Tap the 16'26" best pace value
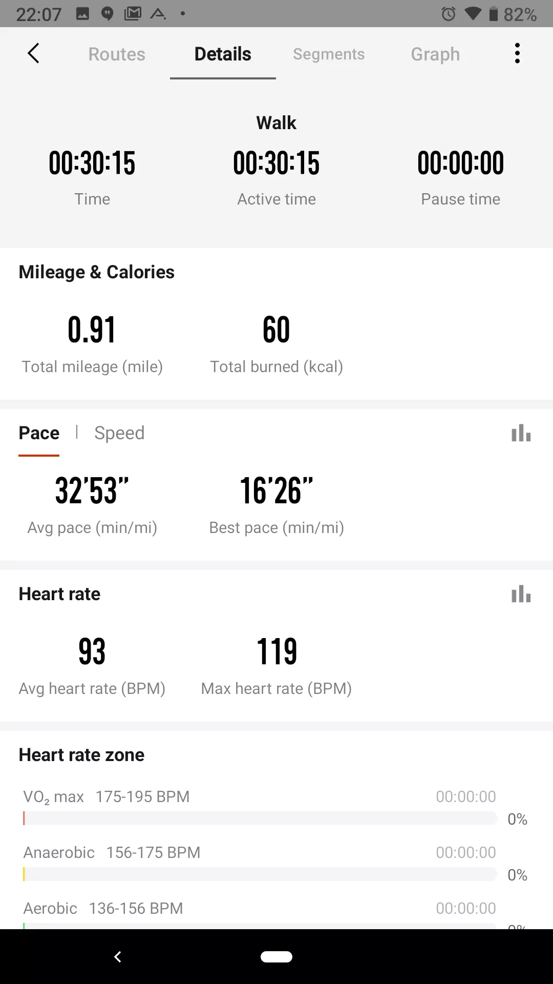553x984 pixels. (x=276, y=490)
